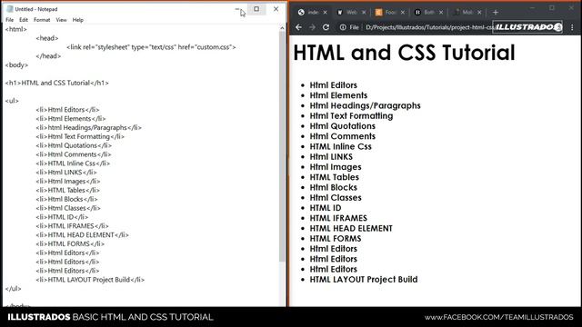Click HTML IFRAMES item in browser
The image size is (582, 327).
(338, 218)
